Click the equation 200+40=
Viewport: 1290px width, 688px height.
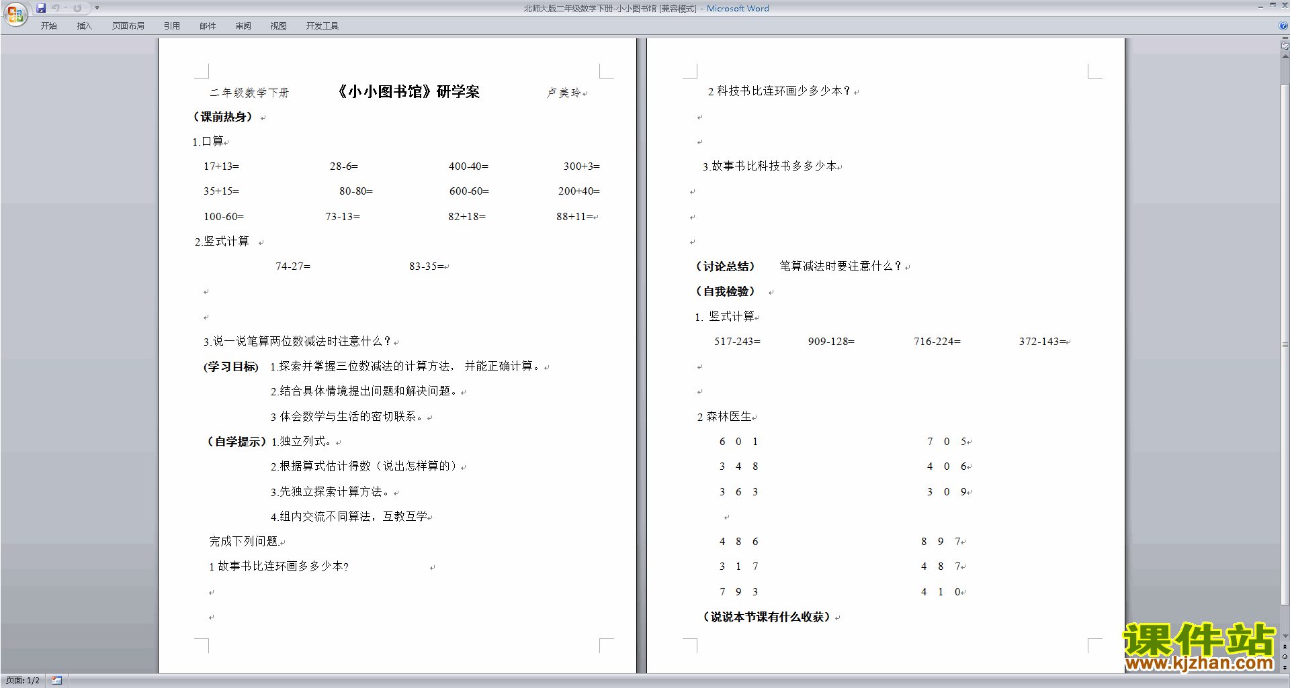(578, 191)
